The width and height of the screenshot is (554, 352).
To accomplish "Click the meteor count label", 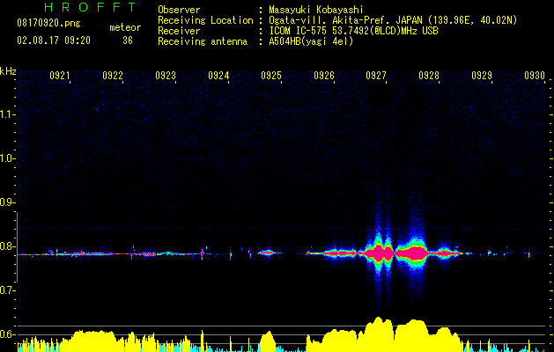I will click(125, 27).
